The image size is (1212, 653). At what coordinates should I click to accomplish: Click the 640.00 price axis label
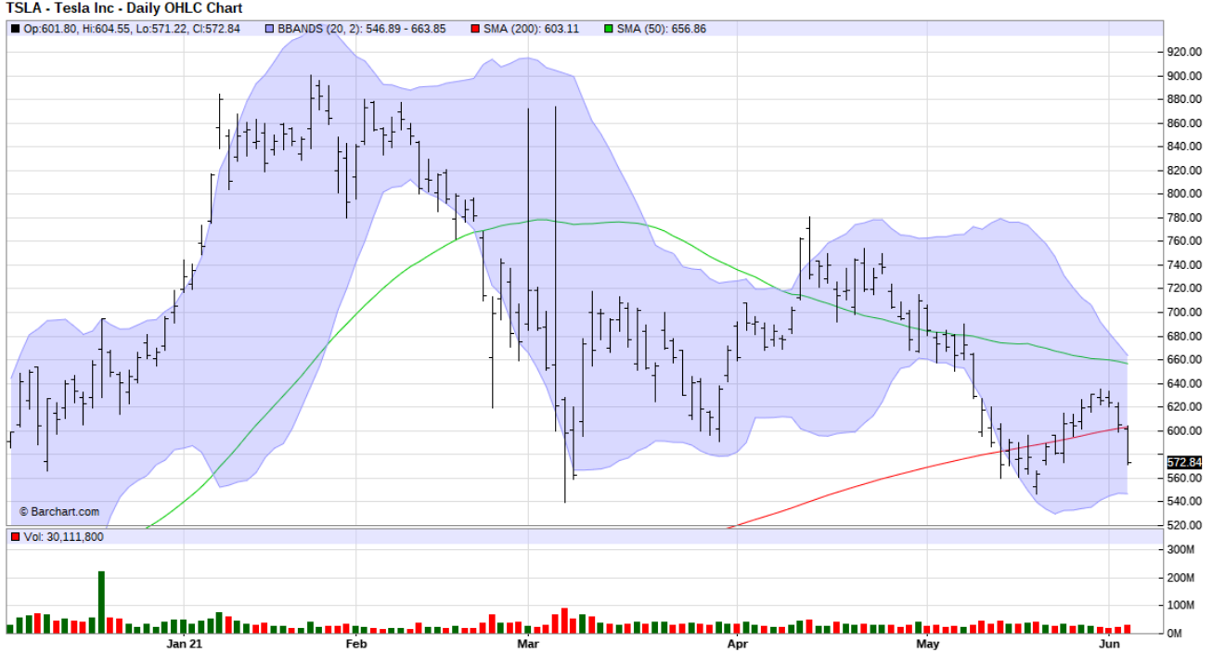pyautogui.click(x=1185, y=384)
